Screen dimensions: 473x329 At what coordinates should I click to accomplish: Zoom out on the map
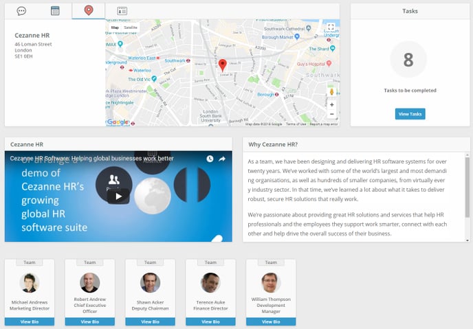(x=332, y=114)
